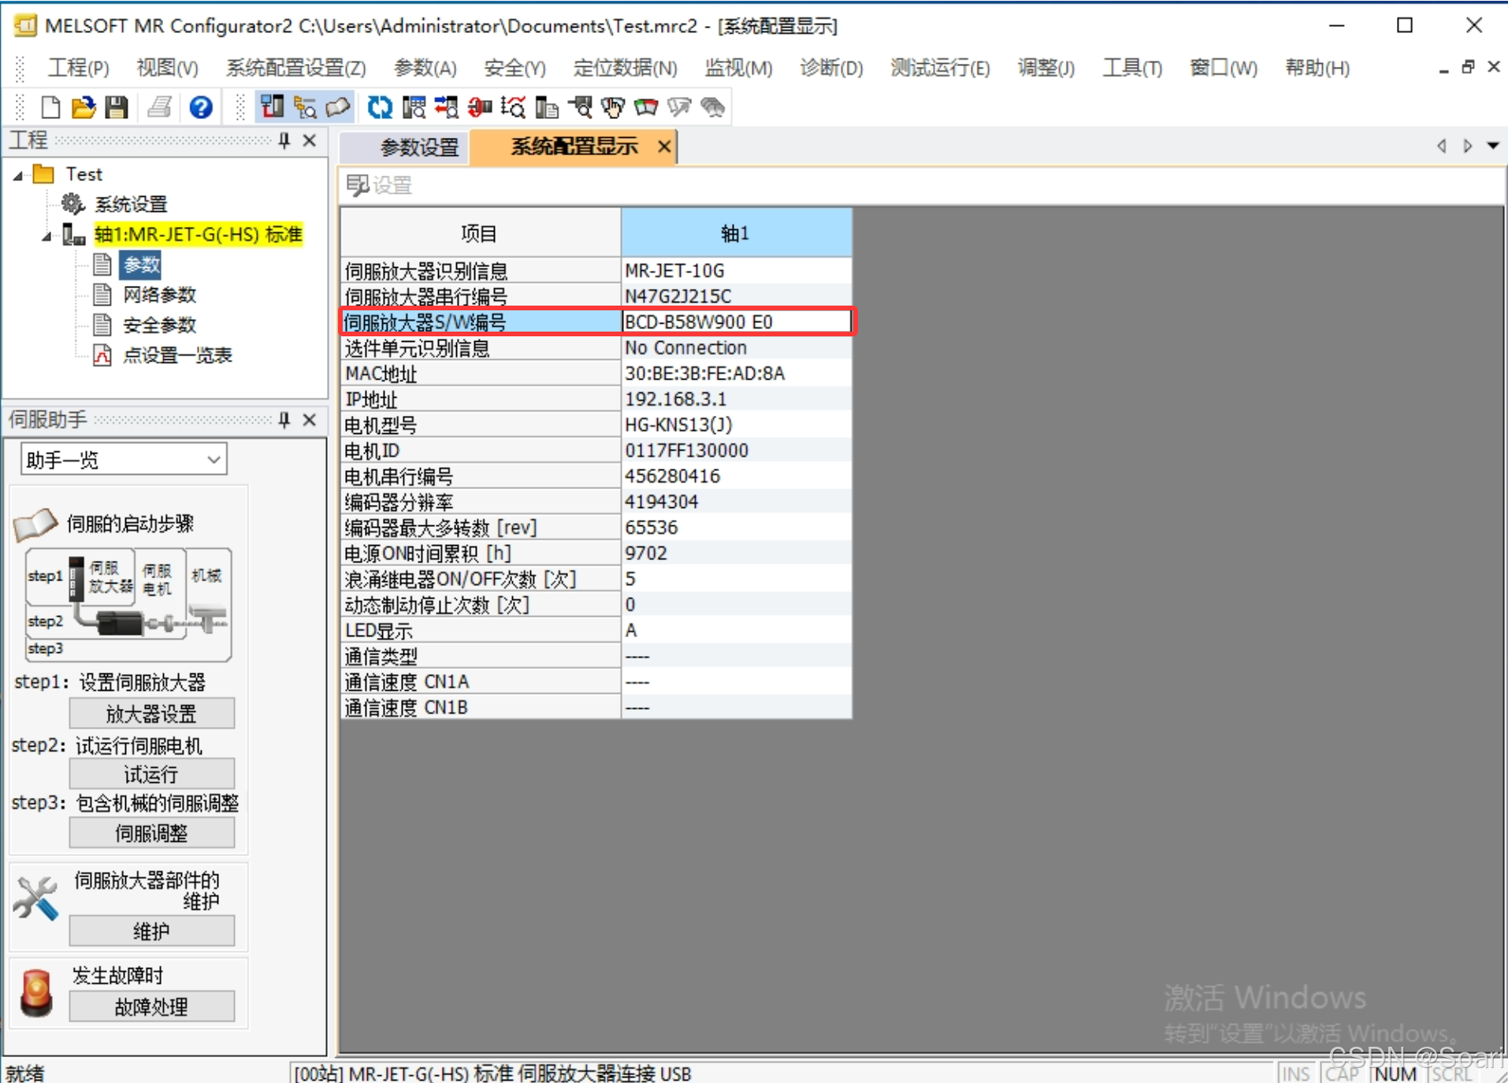Open the 视图(V) menu
Image resolution: width=1508 pixels, height=1083 pixels.
(168, 69)
